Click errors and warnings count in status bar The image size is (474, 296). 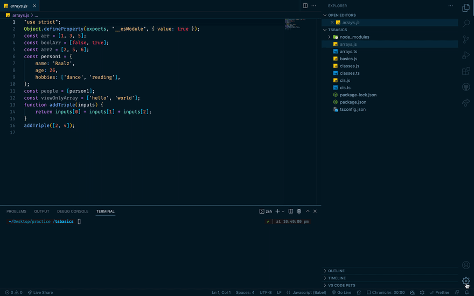pos(13,292)
